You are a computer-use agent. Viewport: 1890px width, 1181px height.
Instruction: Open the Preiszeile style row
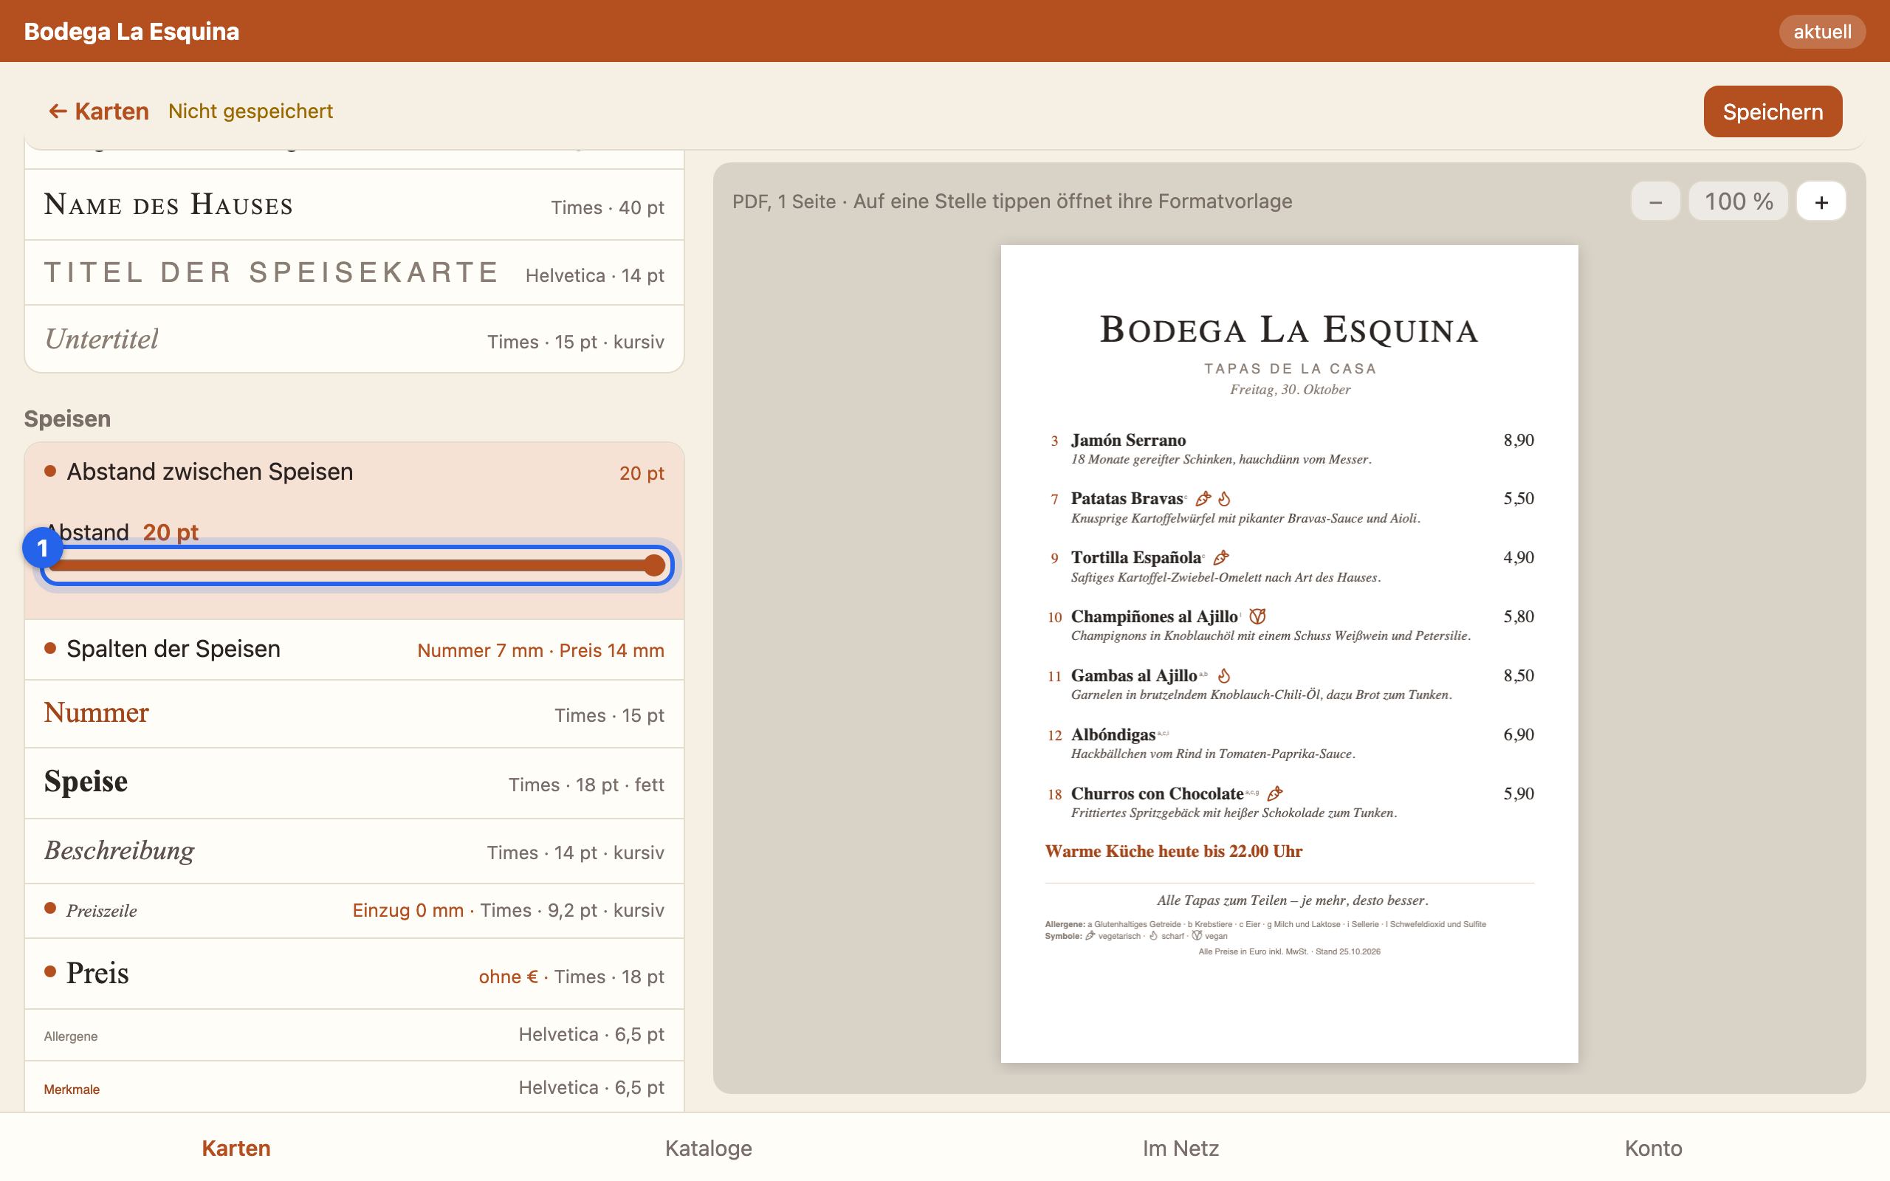click(x=354, y=911)
